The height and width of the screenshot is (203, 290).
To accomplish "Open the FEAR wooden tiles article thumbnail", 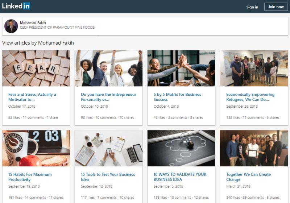I will coord(36,68).
